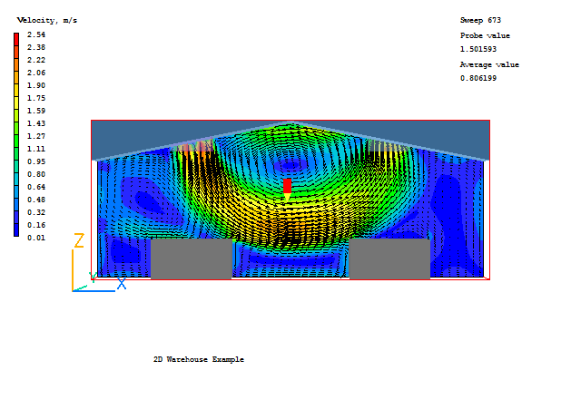Click the red swatch at the legend top

[16, 37]
